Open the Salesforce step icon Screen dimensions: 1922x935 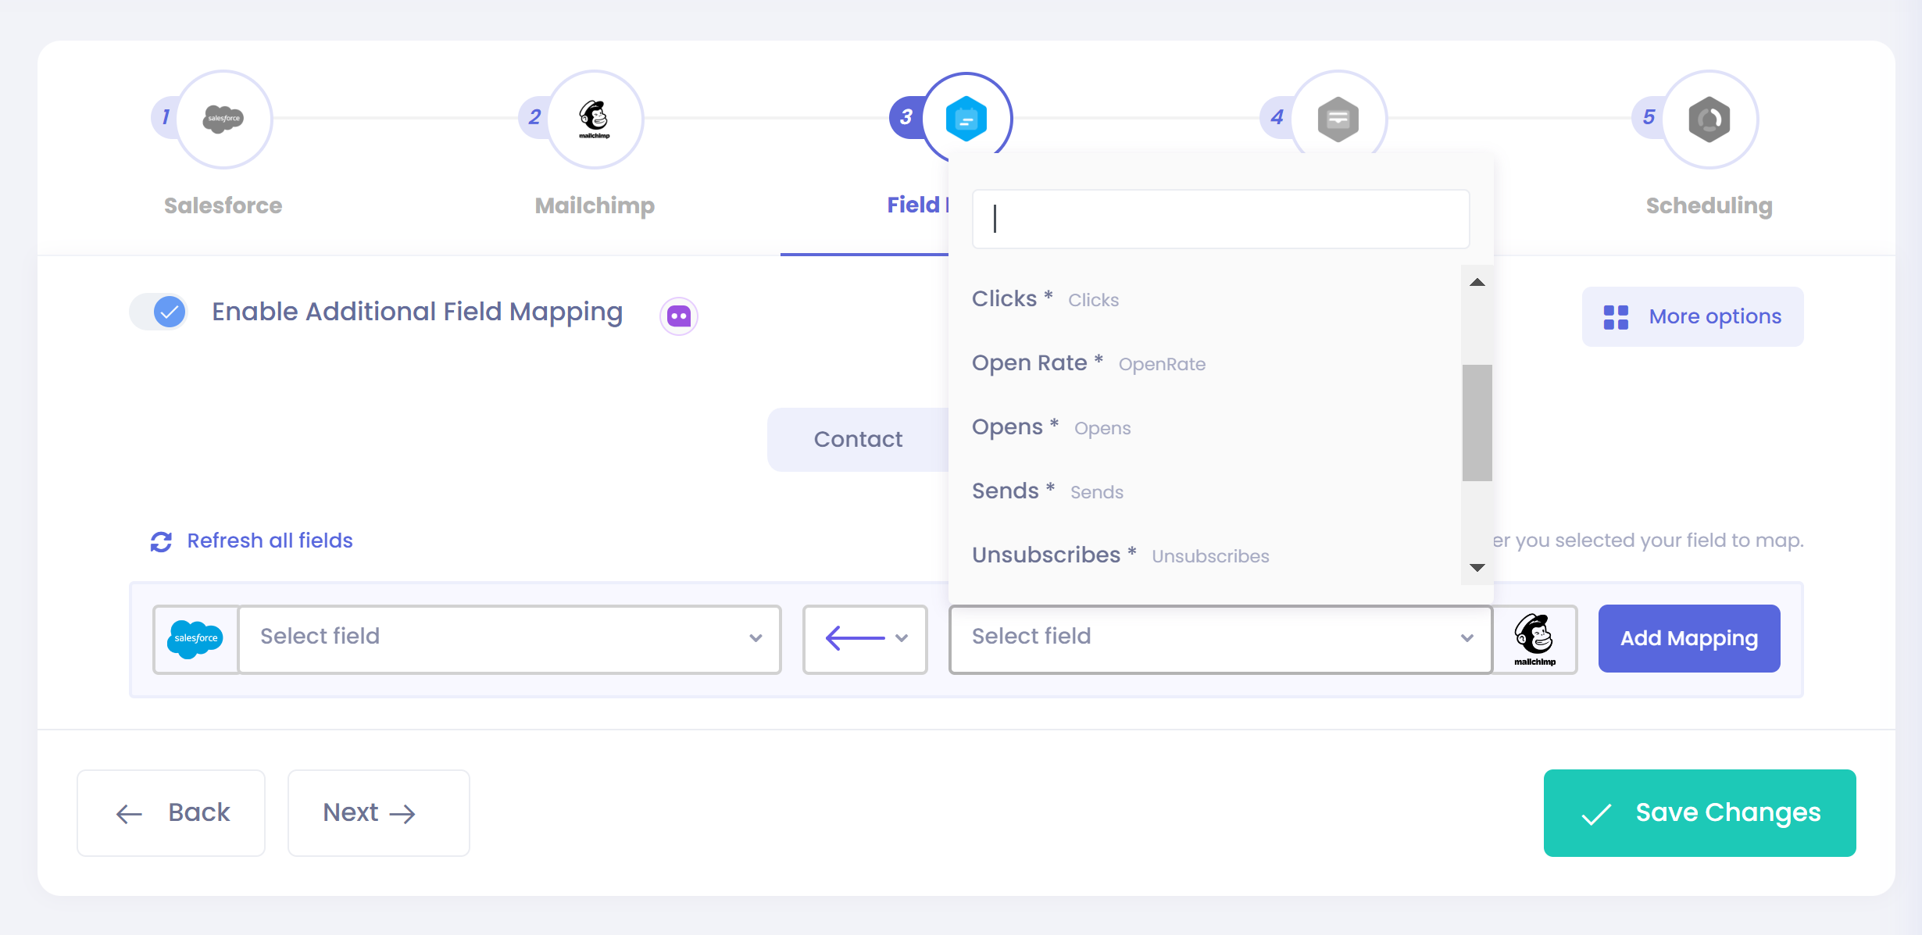224,119
